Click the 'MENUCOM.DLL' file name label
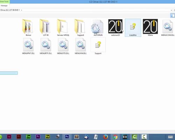 [x=168, y=35]
